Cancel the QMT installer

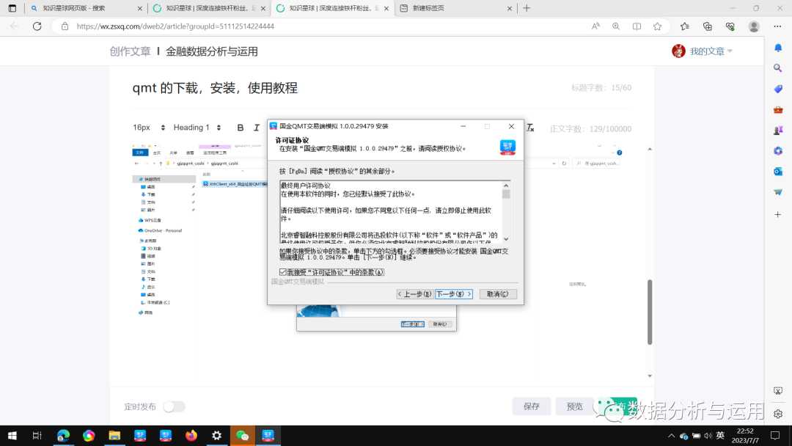(497, 294)
